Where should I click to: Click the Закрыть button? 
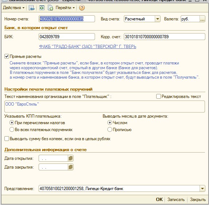tap(198, 200)
